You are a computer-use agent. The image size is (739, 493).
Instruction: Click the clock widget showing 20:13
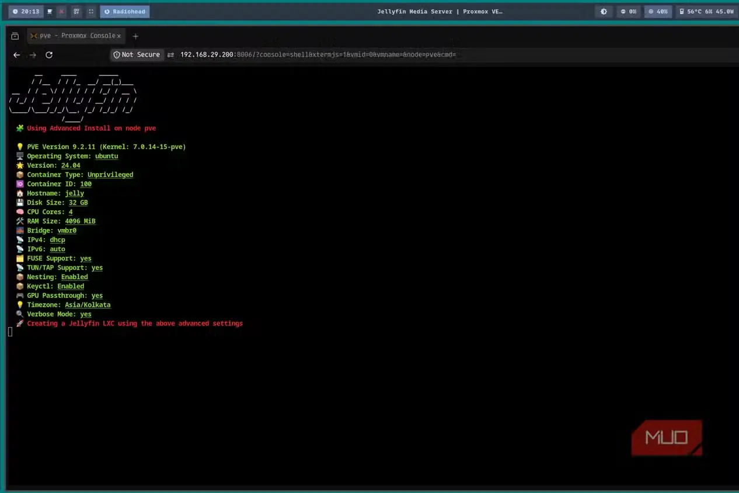tap(26, 12)
